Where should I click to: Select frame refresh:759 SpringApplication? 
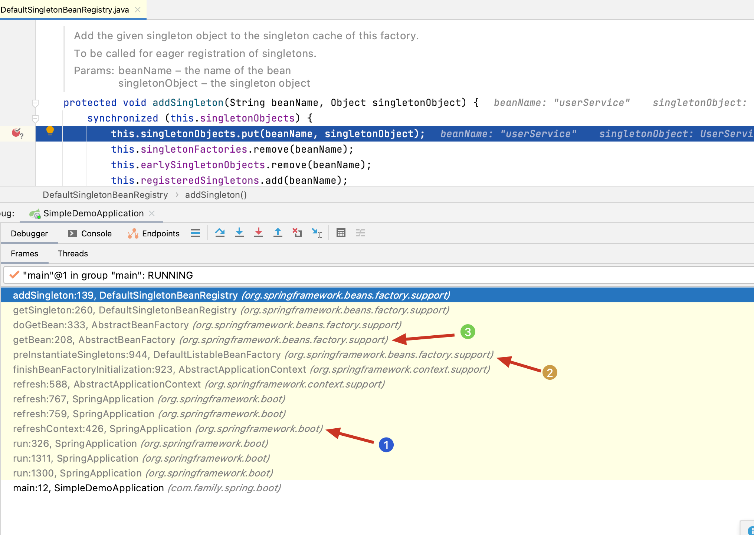point(378,414)
